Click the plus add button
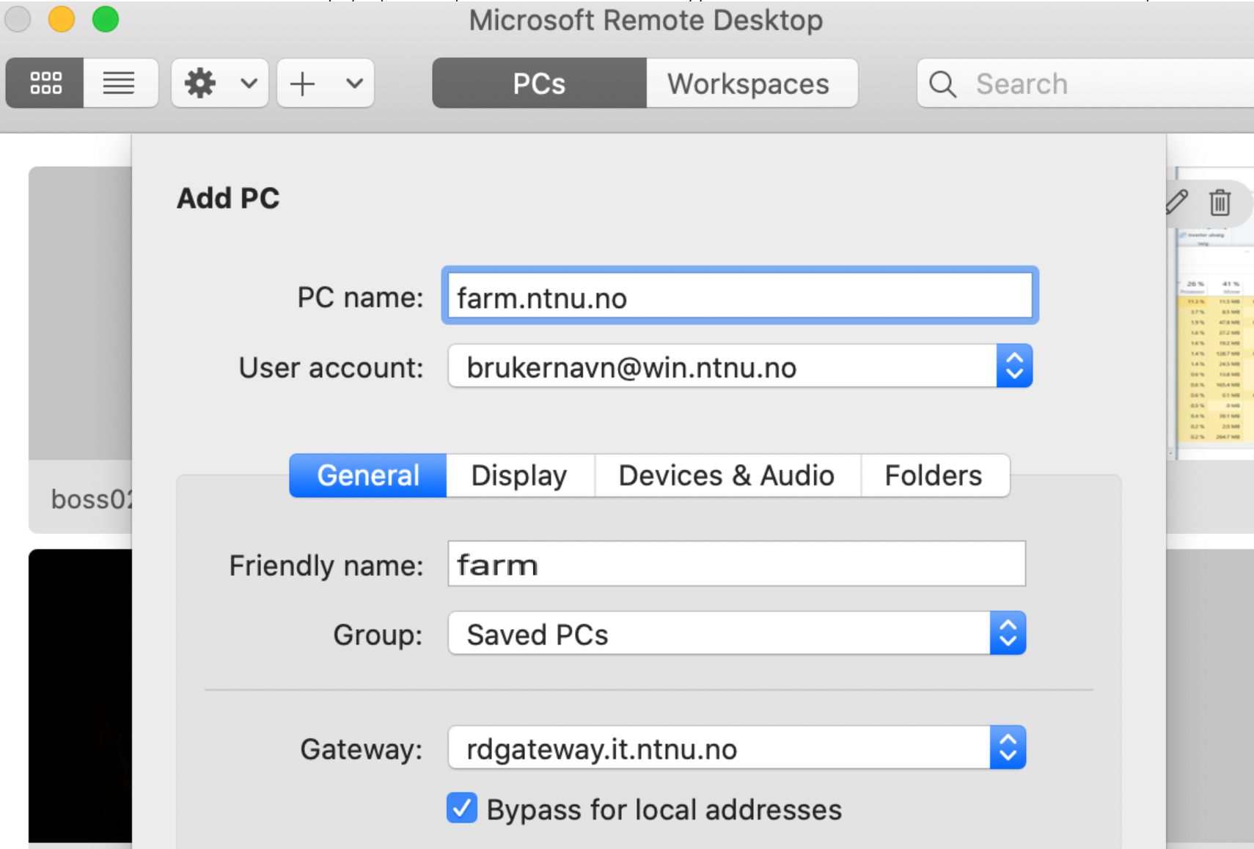 pos(303,83)
